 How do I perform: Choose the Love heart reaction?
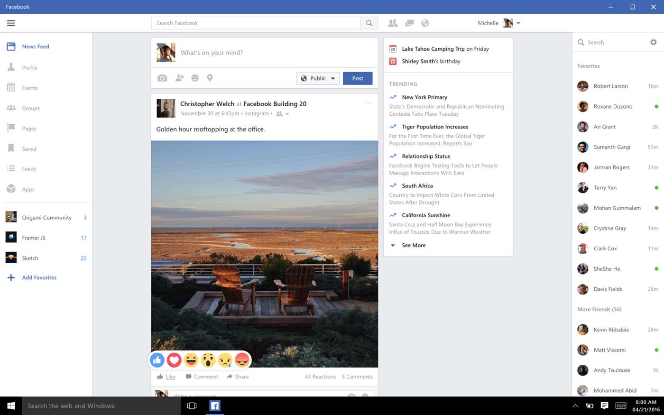(174, 360)
